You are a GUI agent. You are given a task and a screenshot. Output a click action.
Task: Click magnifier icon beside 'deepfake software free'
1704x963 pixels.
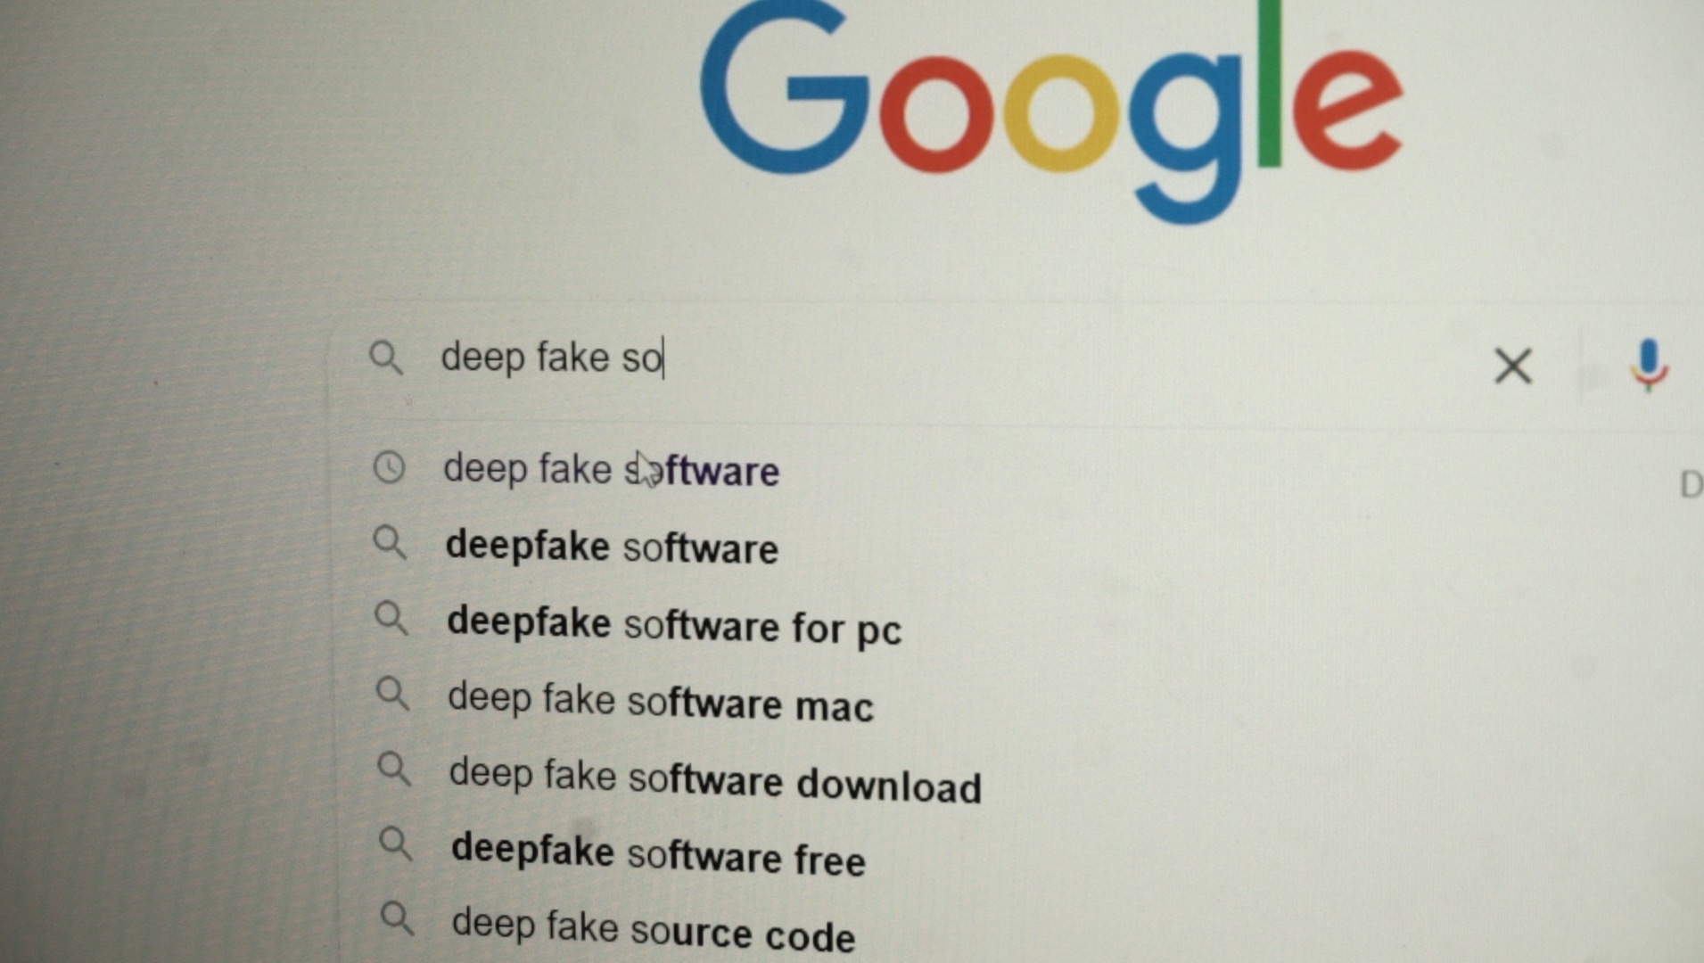pyautogui.click(x=395, y=844)
